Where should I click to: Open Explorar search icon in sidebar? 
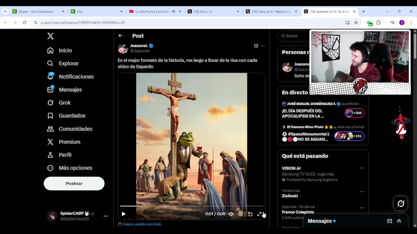pyautogui.click(x=50, y=63)
